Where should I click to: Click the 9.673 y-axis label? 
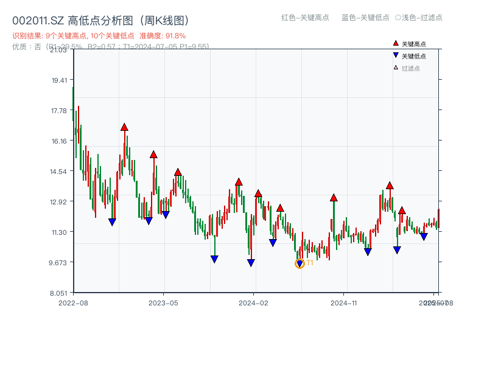tap(58, 263)
